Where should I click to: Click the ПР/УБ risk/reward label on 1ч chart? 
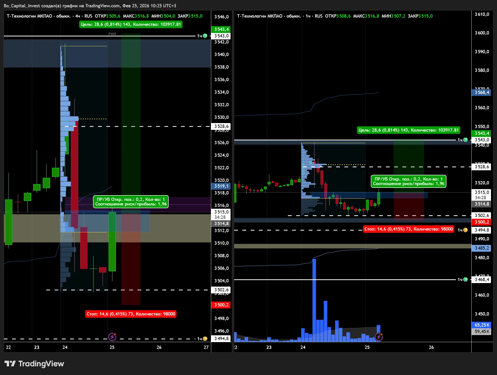pos(409,181)
